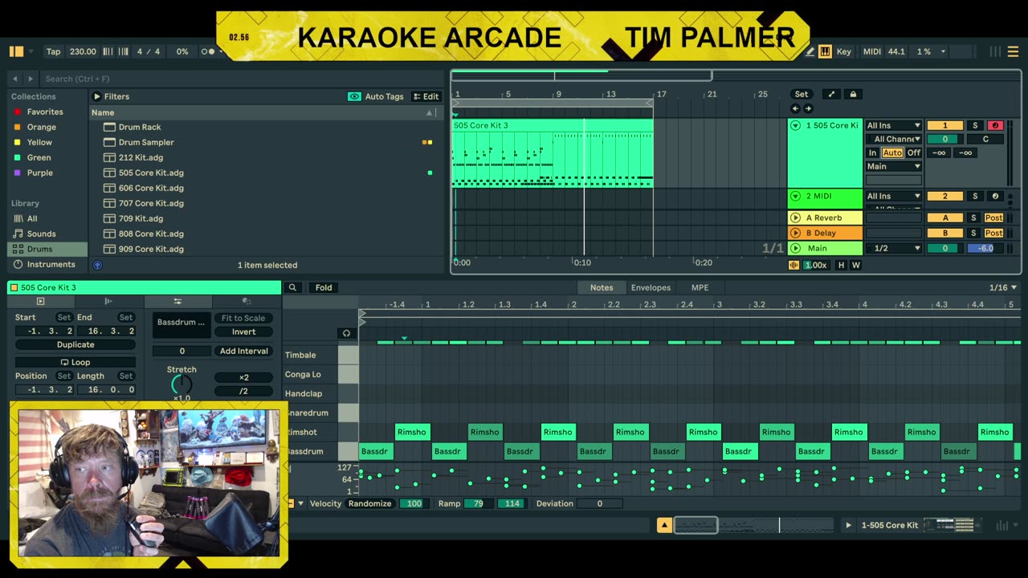Click the browser back arrow
The width and height of the screenshot is (1028, 578).
(x=14, y=79)
